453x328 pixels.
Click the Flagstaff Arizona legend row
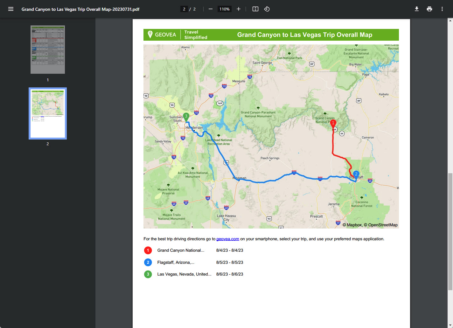176,262
